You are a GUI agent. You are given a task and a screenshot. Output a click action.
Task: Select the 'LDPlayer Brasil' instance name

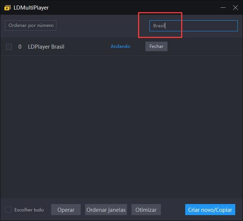pos(46,47)
